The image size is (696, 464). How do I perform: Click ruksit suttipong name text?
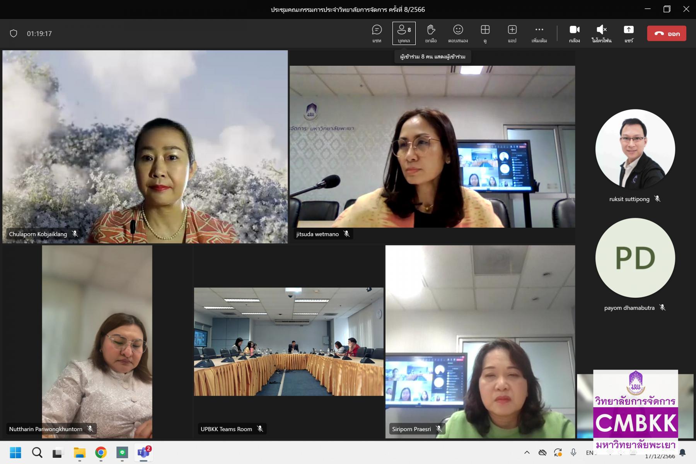[629, 199]
